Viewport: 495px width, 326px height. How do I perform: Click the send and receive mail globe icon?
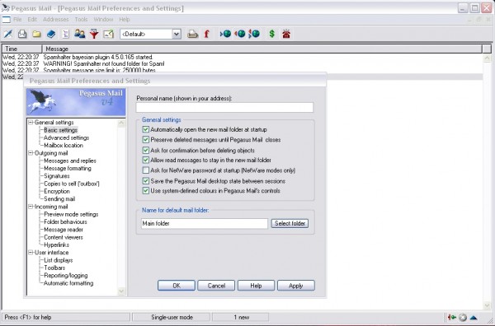254,34
